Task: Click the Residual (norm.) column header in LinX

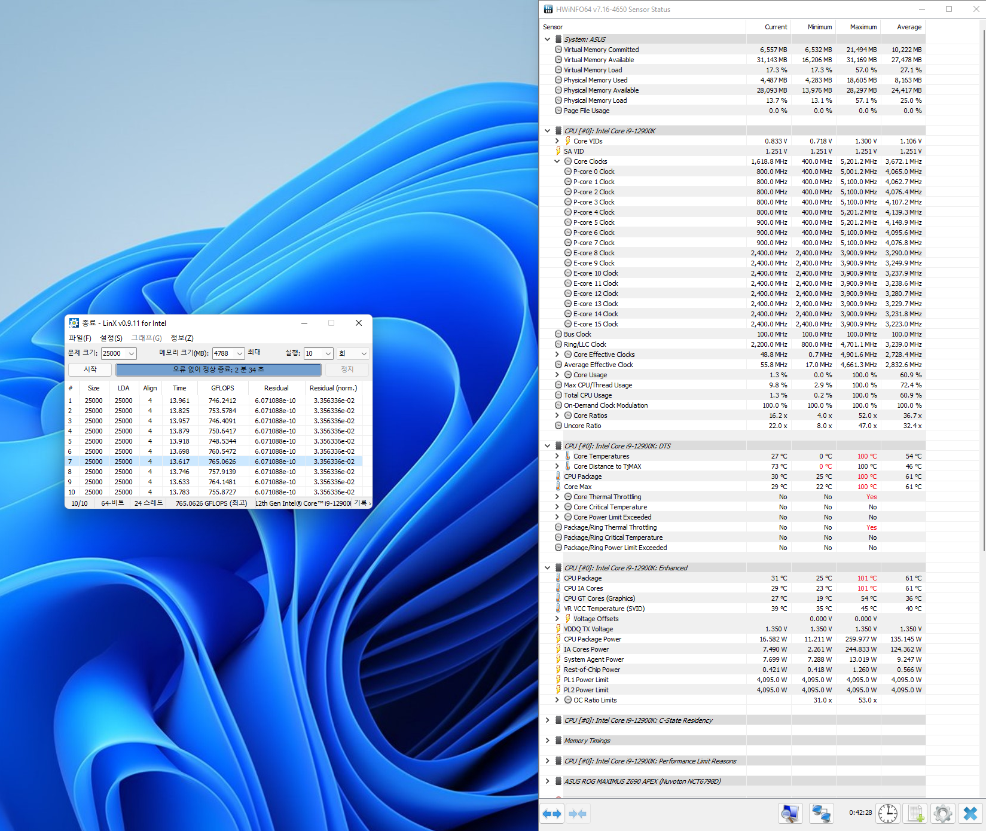Action: coord(333,388)
